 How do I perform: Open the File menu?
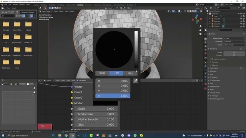(x=6, y=5)
